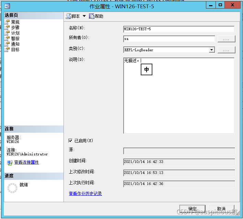Click the WIN126\Administrator connection text

(27, 154)
